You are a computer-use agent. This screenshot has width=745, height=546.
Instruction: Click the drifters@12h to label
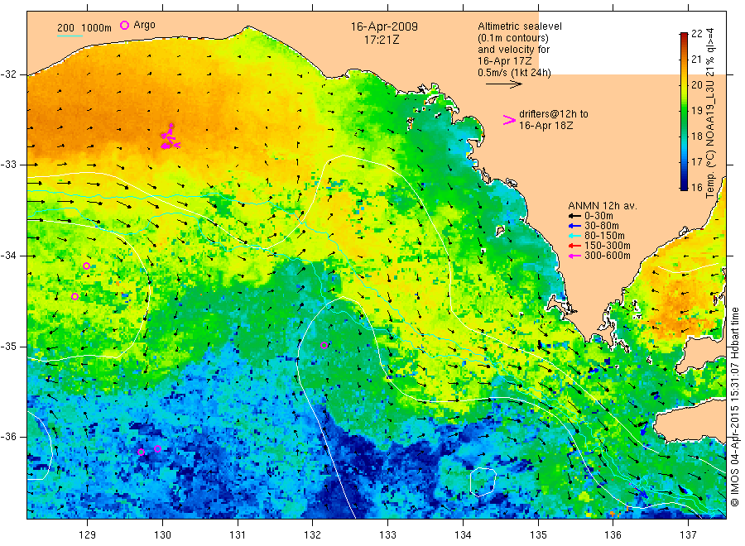[x=554, y=114]
